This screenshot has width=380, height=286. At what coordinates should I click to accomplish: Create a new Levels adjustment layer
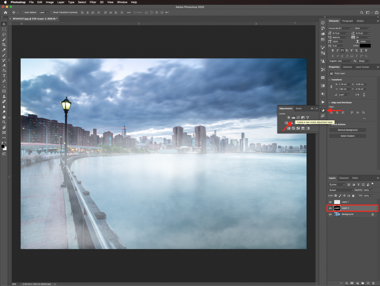293,118
